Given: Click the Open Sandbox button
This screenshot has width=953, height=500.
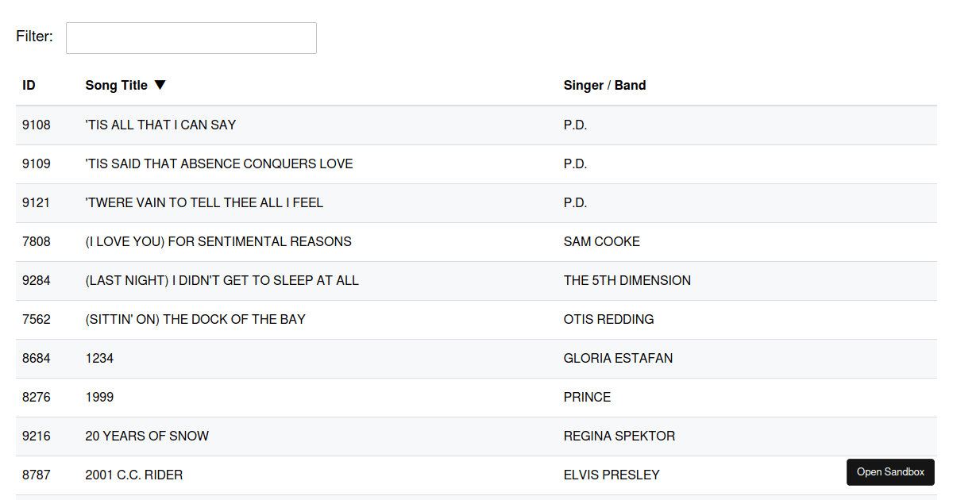Looking at the screenshot, I should [x=890, y=472].
